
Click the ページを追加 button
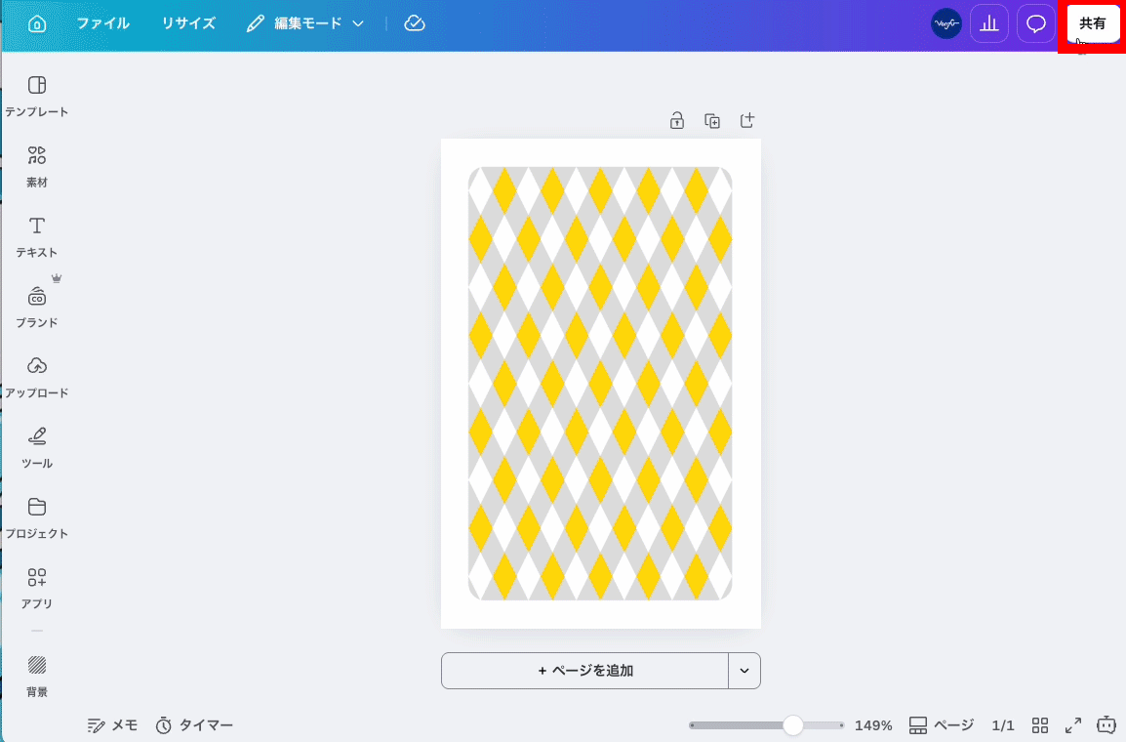(585, 671)
